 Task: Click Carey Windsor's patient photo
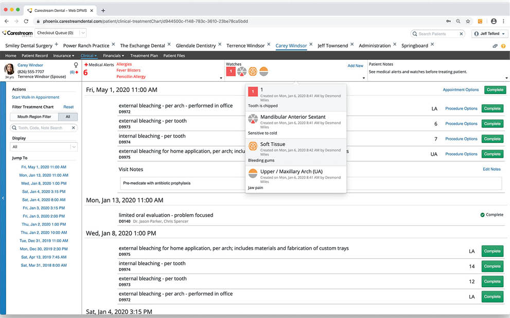tap(9, 69)
